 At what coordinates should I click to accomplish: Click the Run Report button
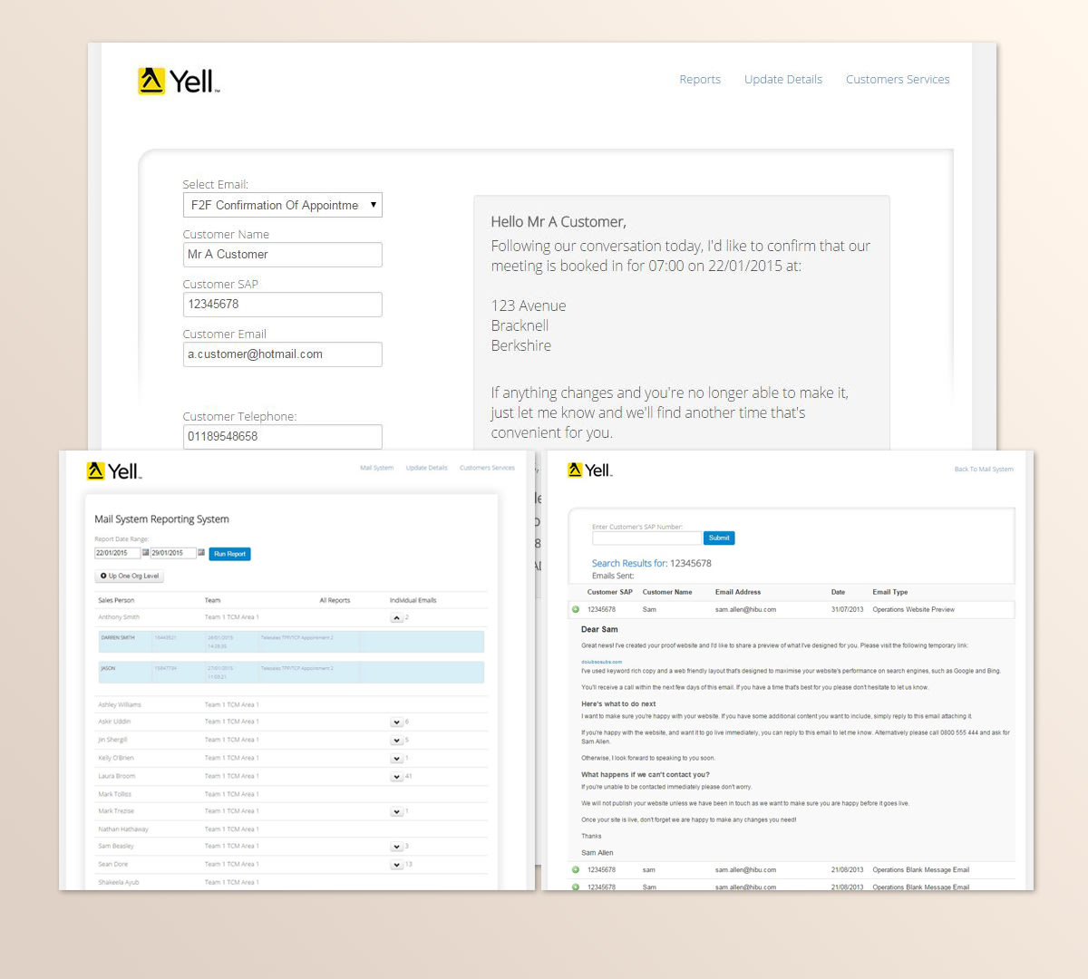pyautogui.click(x=229, y=554)
